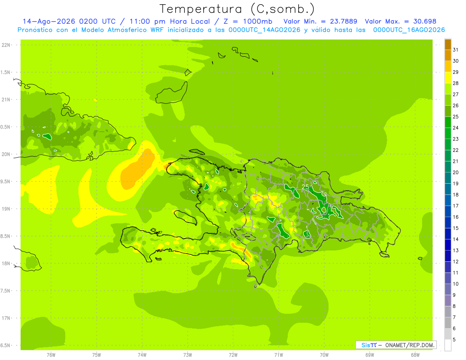The width and height of the screenshot is (466, 360).
Task: Click the "11" legend scale label
Action: click(456, 273)
